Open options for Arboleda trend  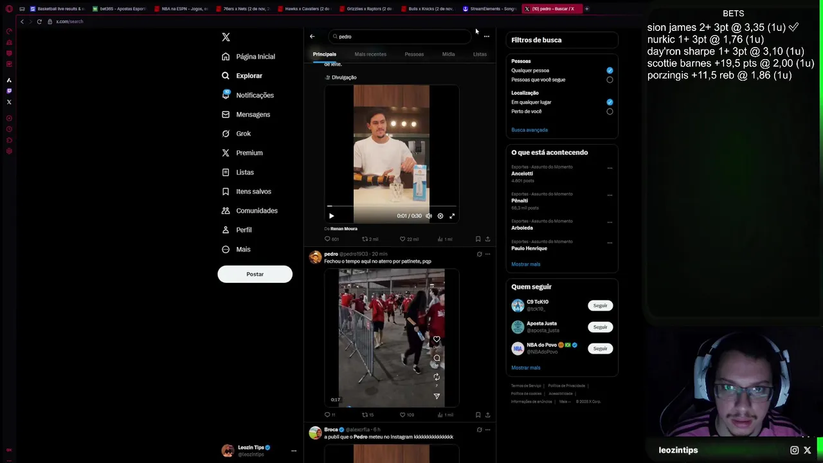coord(610,222)
